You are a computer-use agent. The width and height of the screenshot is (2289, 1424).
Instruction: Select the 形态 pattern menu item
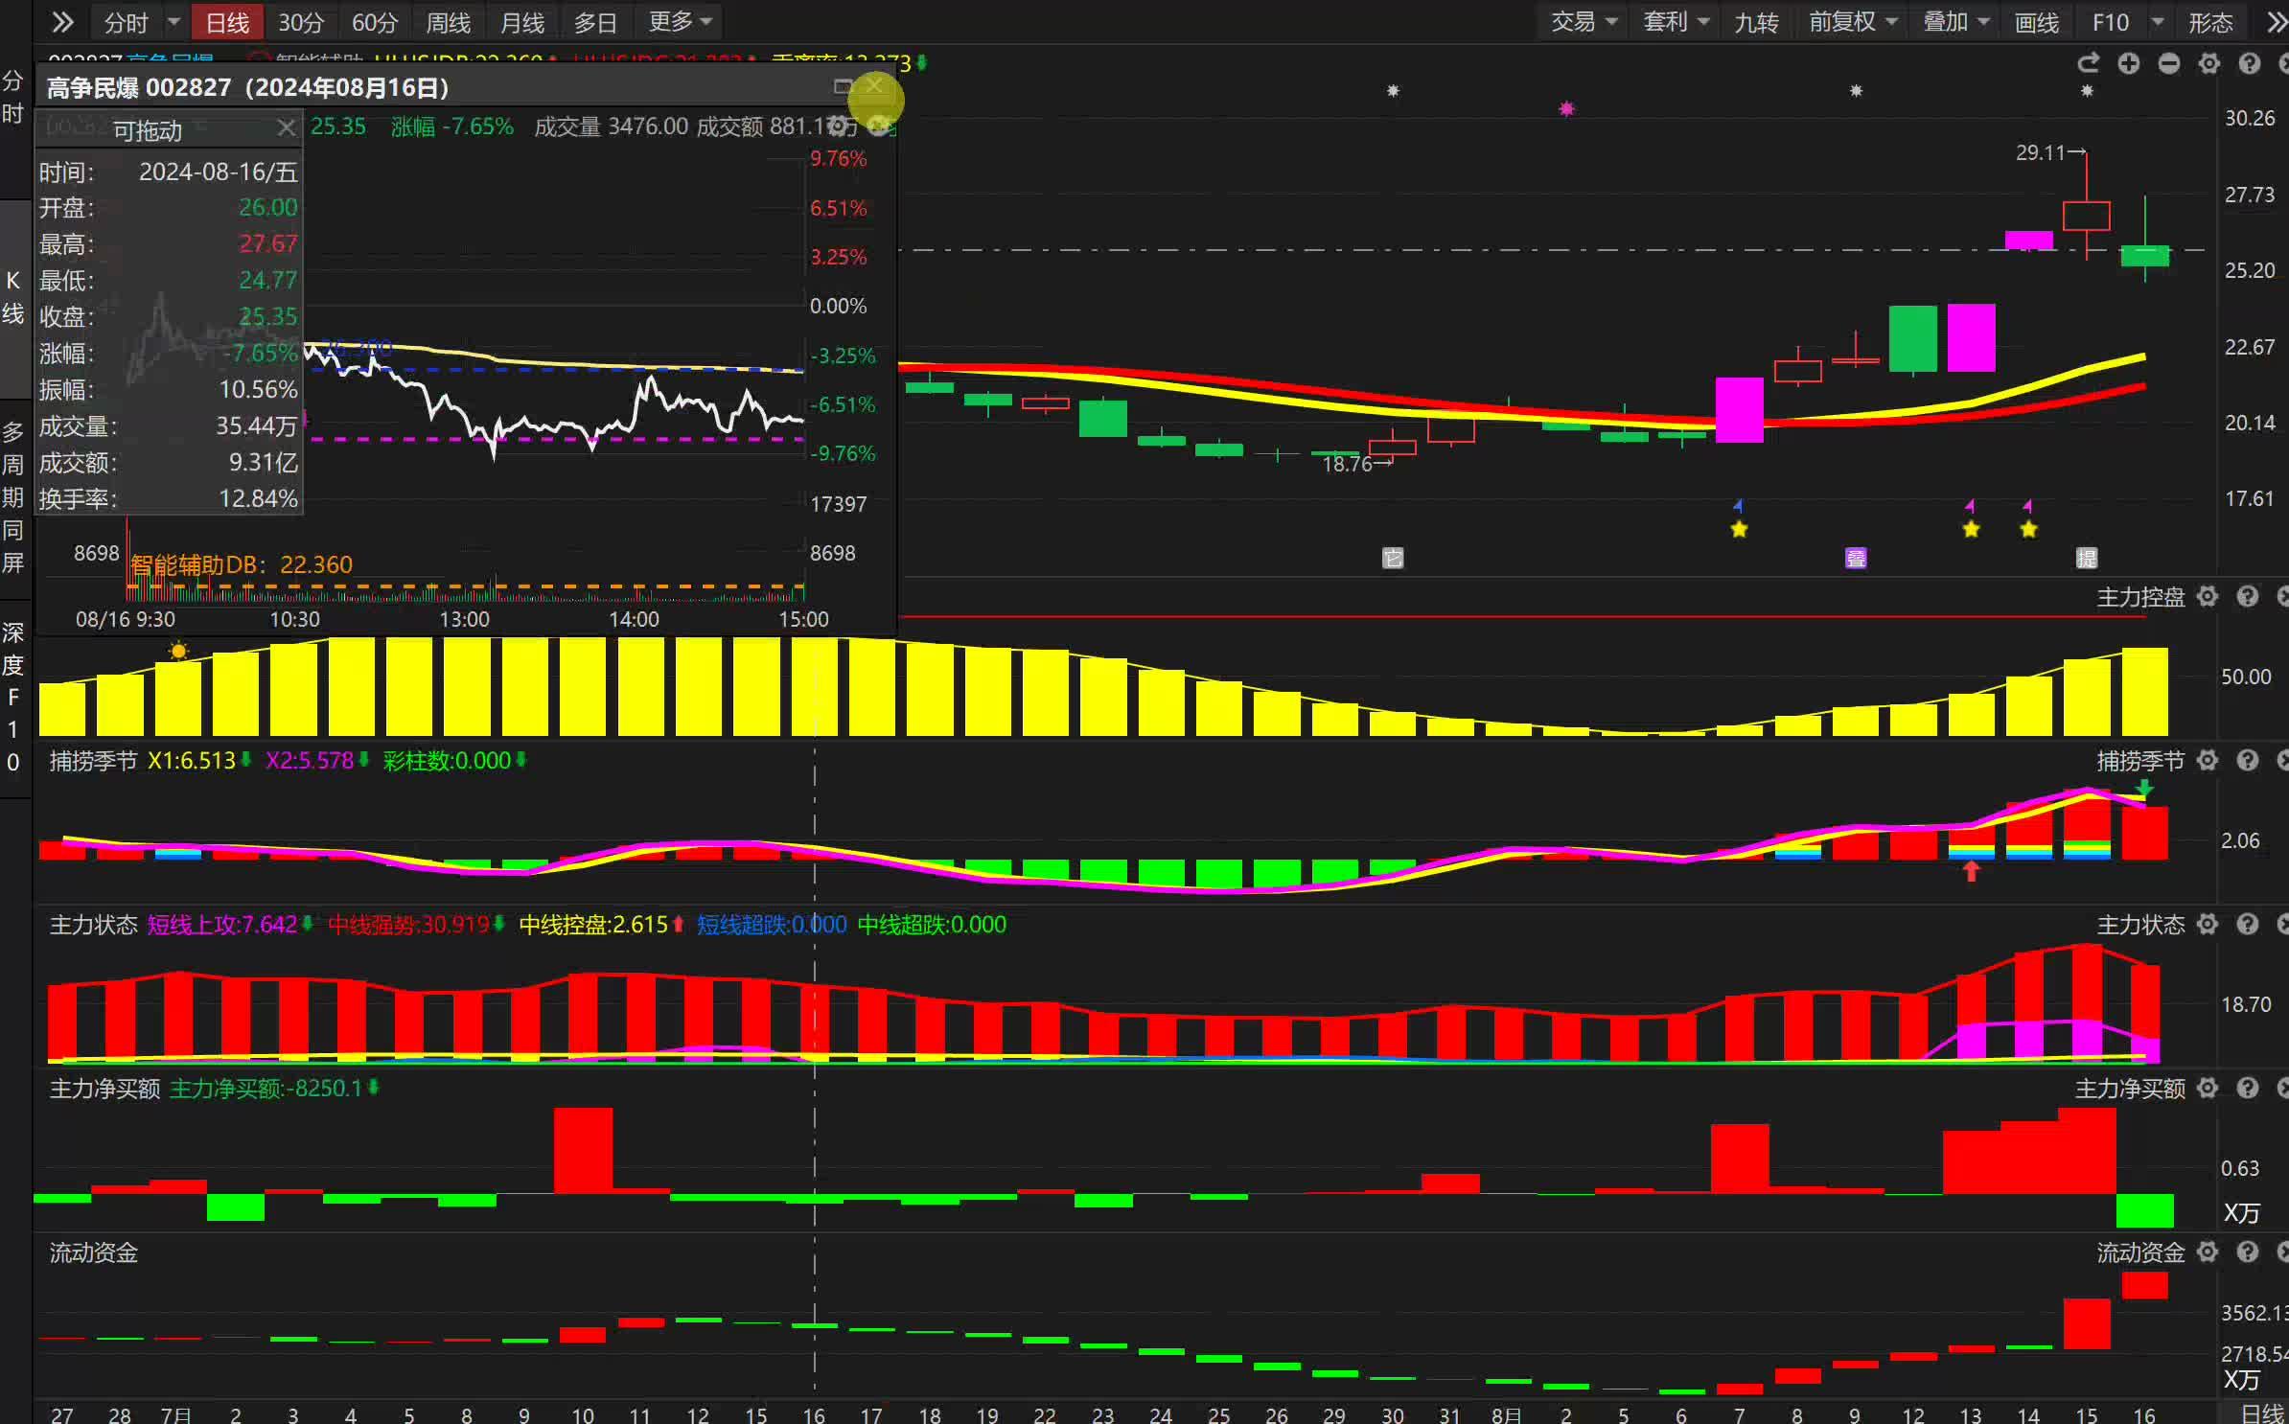click(2210, 22)
